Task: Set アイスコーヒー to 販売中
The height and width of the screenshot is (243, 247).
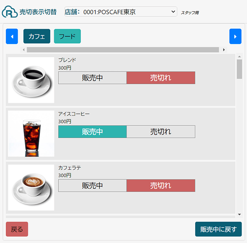Action: (92, 132)
